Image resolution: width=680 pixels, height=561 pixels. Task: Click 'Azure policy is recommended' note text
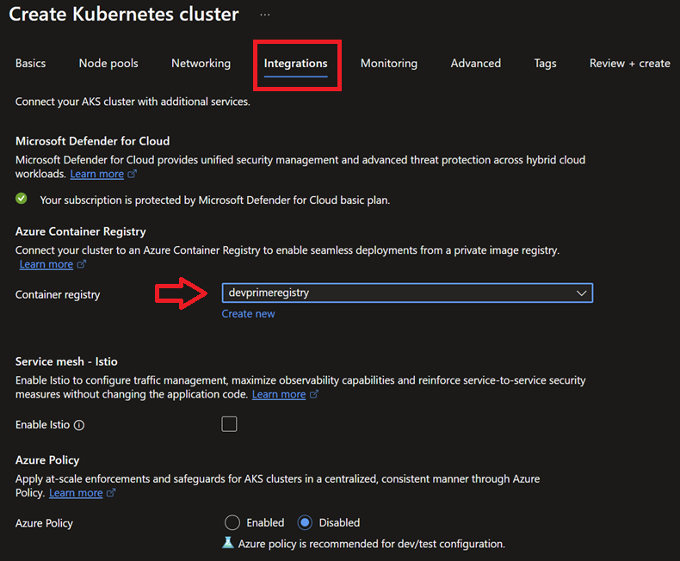coord(372,544)
